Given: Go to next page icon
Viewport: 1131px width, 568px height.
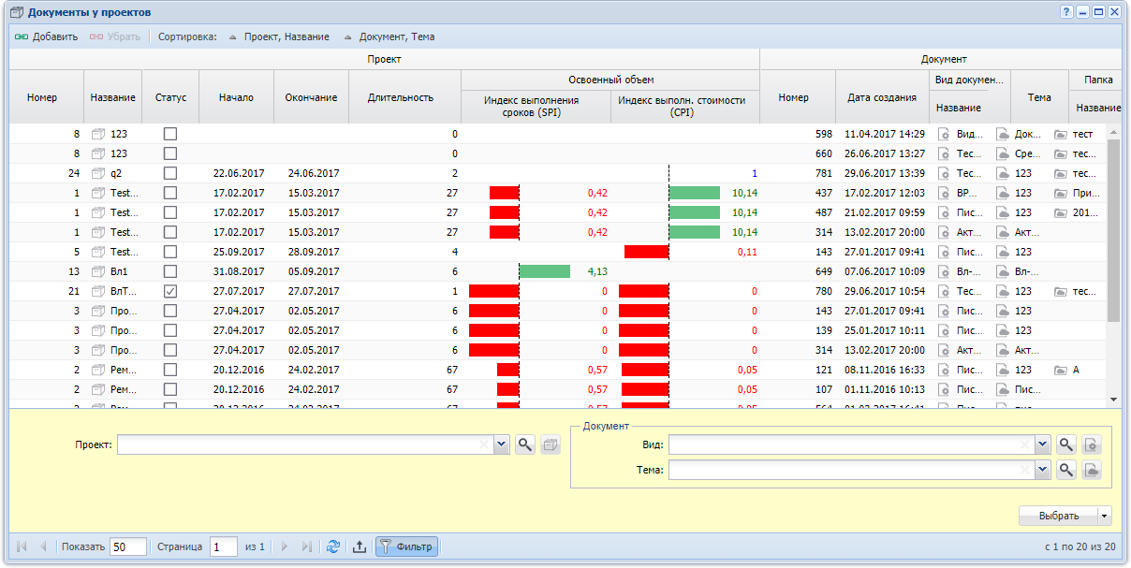Looking at the screenshot, I should [x=285, y=546].
